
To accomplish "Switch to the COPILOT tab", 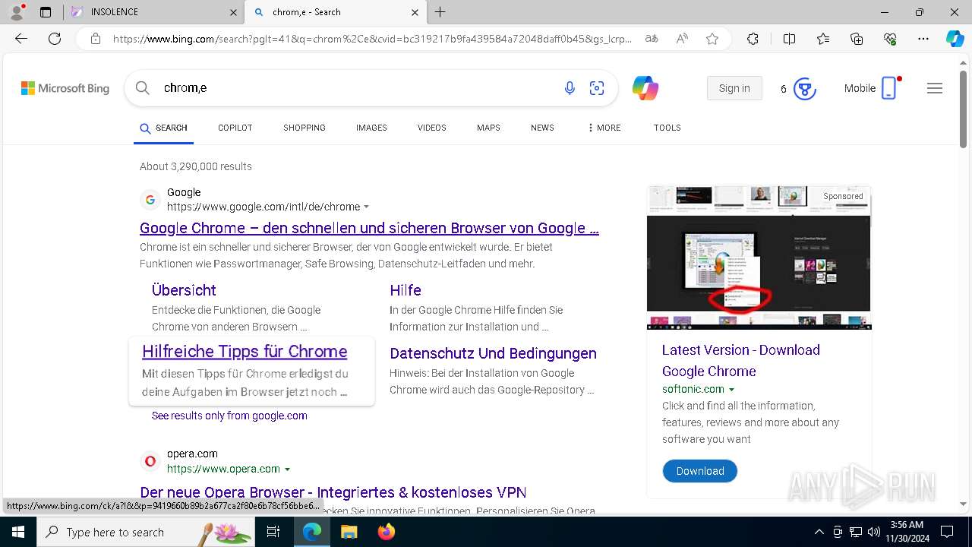I will pos(235,128).
